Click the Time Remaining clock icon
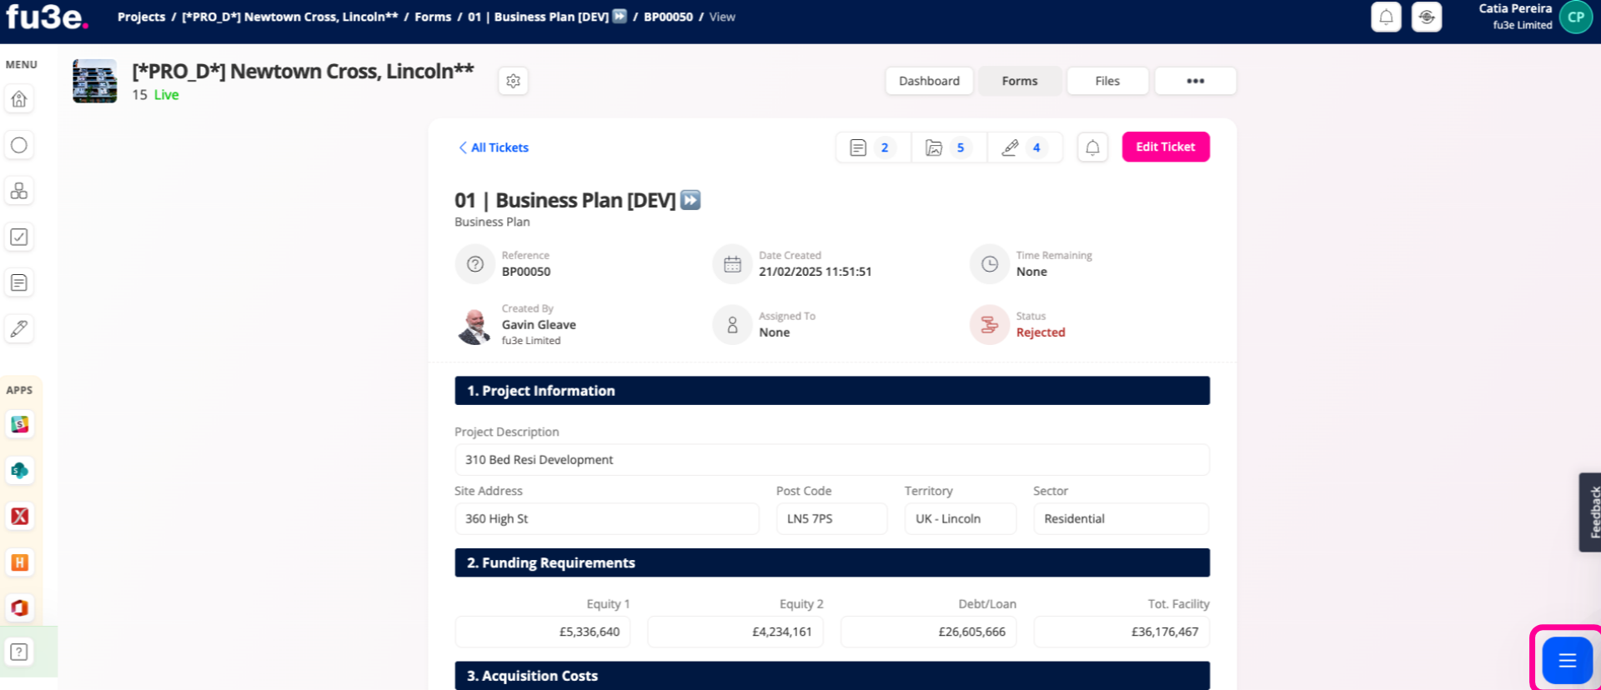This screenshot has width=1601, height=690. (990, 264)
